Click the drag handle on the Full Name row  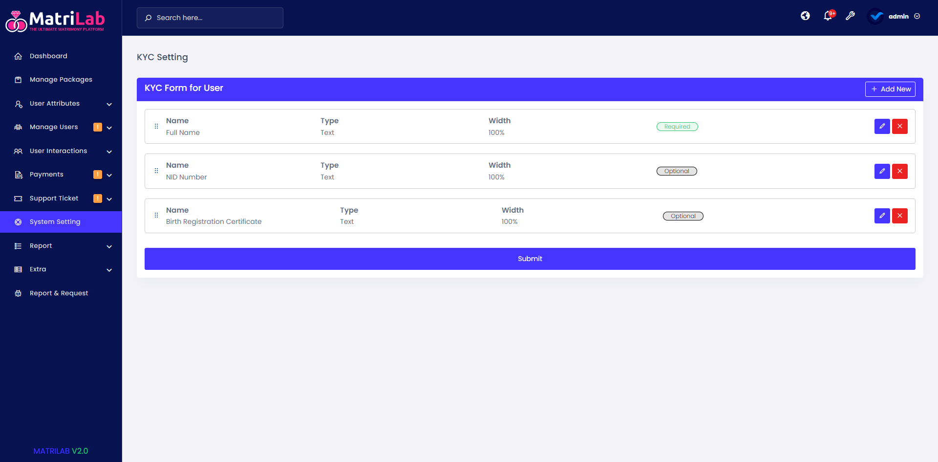[x=156, y=126]
